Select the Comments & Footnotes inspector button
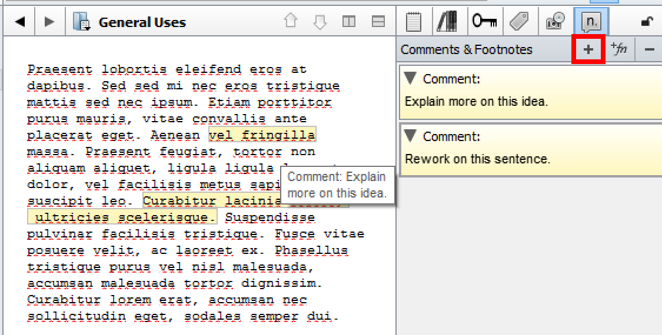The width and height of the screenshot is (662, 335). tap(591, 22)
